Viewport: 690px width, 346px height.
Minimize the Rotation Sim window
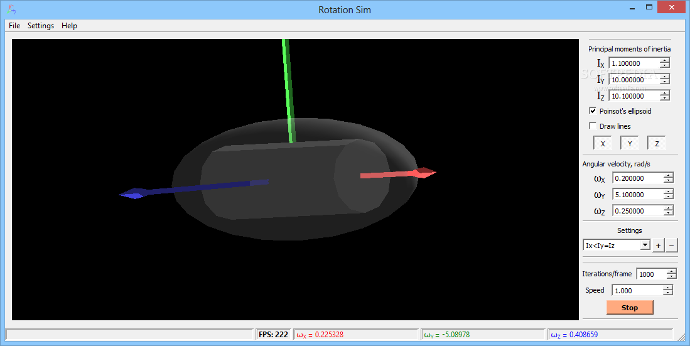tap(632, 8)
